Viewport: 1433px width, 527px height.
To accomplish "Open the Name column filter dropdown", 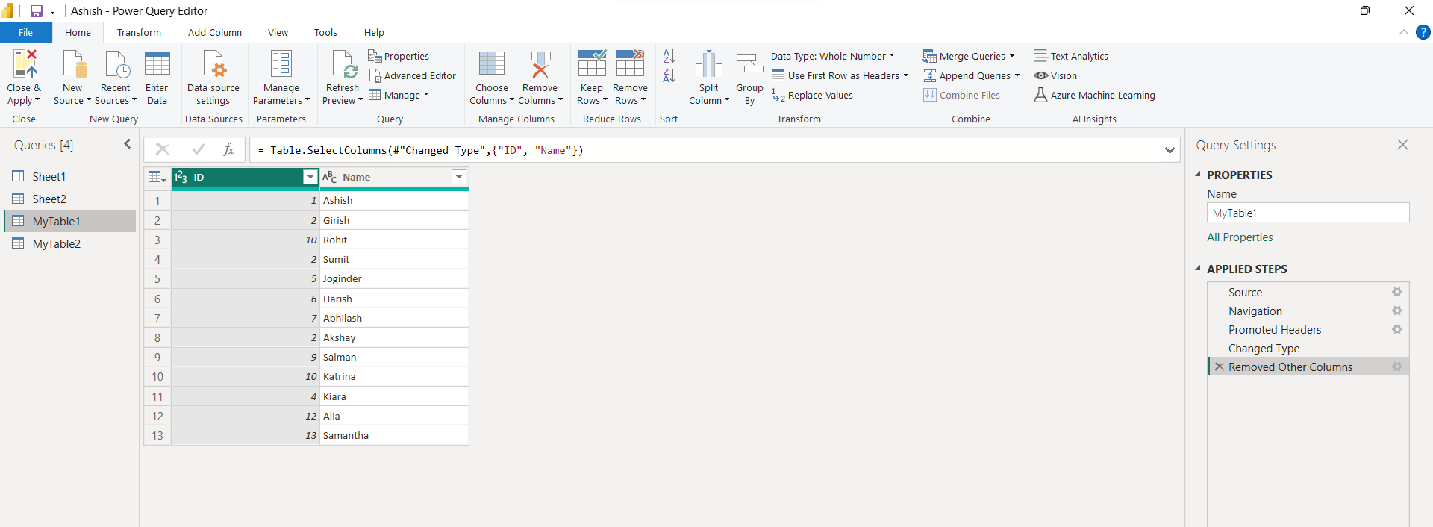I will 459,177.
